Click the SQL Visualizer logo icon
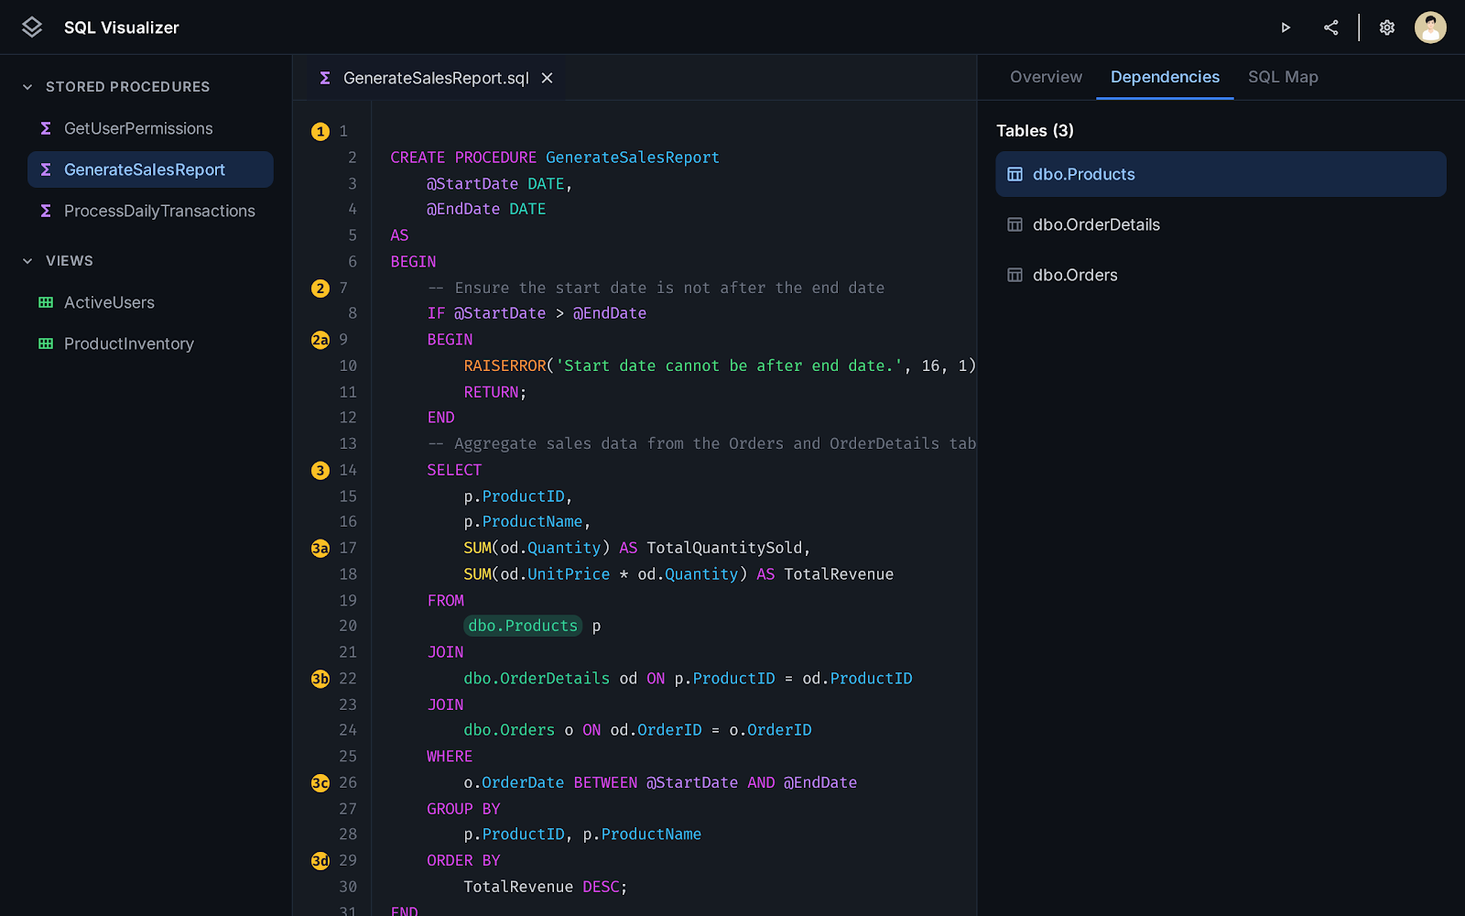1465x916 pixels. tap(31, 27)
